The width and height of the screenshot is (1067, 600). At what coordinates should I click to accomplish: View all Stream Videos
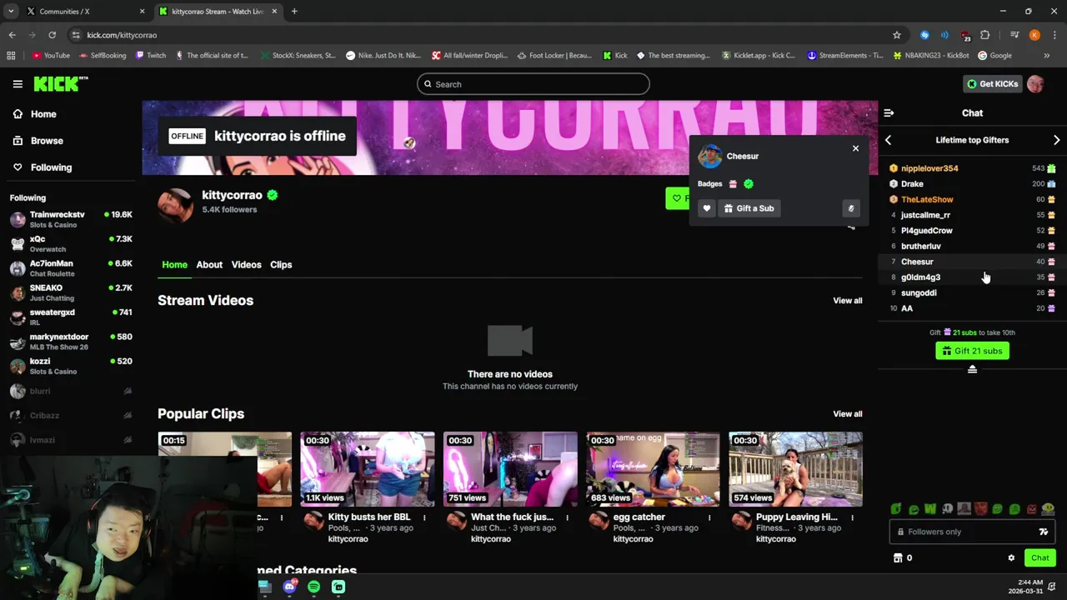847,301
